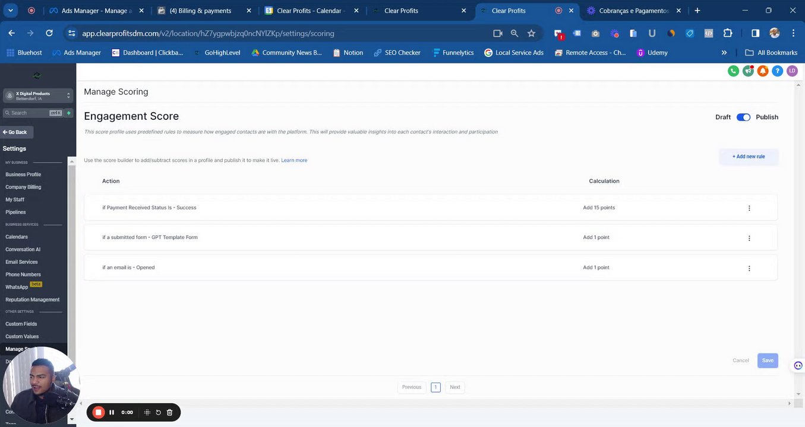The image size is (805, 427).
Task: Open Email Services settings
Action: (21, 262)
